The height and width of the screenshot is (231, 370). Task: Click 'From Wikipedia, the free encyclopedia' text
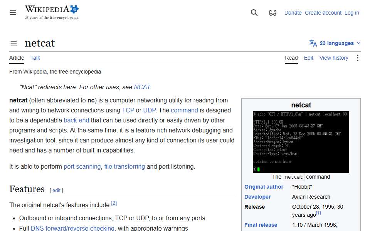tap(55, 72)
